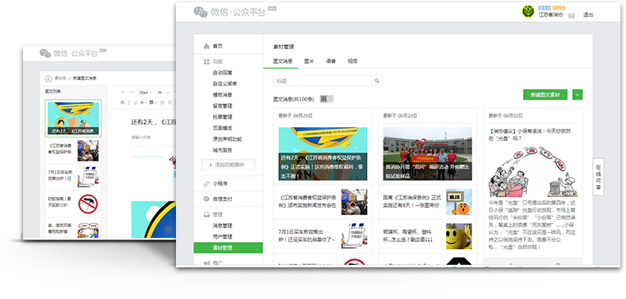Switch to list view icon
This screenshot has width=626, height=299.
coord(331,98)
